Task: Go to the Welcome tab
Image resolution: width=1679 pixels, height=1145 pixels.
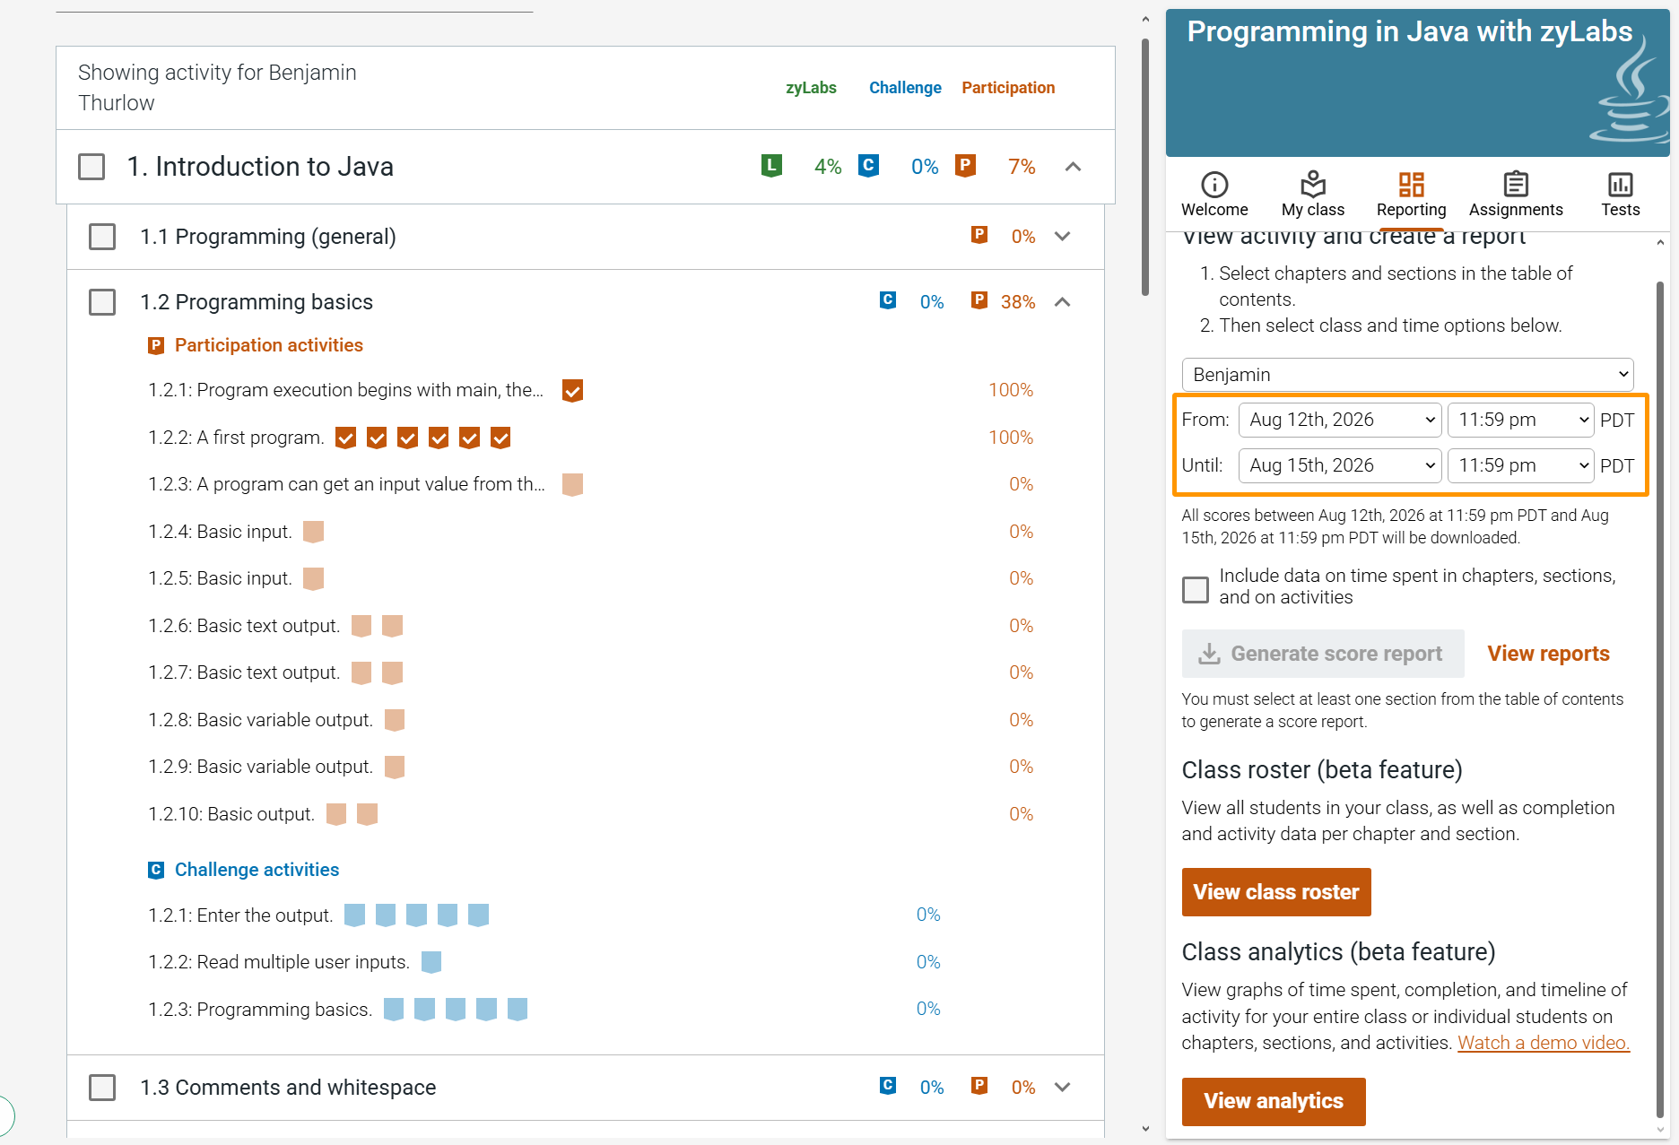Action: [1214, 195]
